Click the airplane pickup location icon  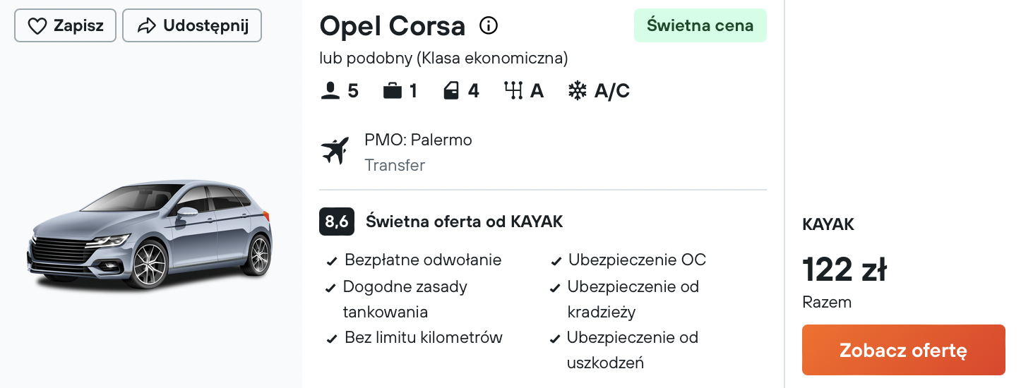tap(335, 151)
